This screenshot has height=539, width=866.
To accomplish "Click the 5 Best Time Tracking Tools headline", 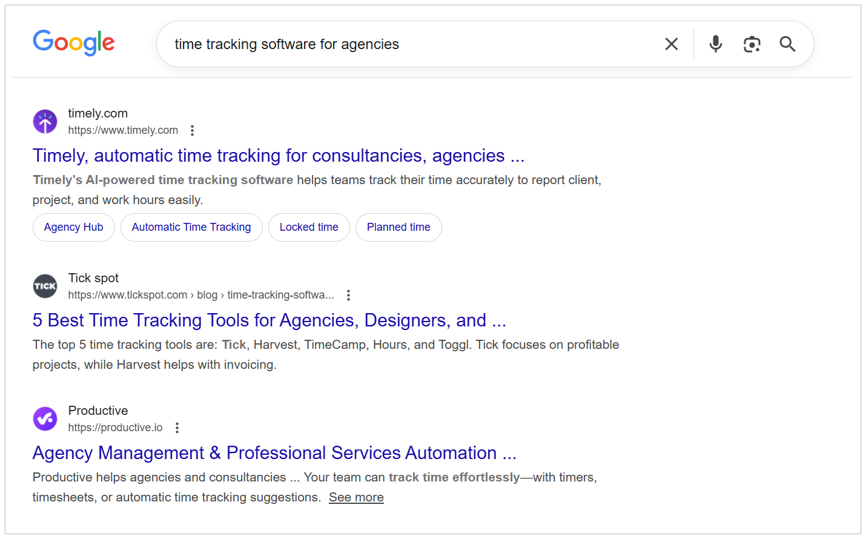I will [x=269, y=320].
